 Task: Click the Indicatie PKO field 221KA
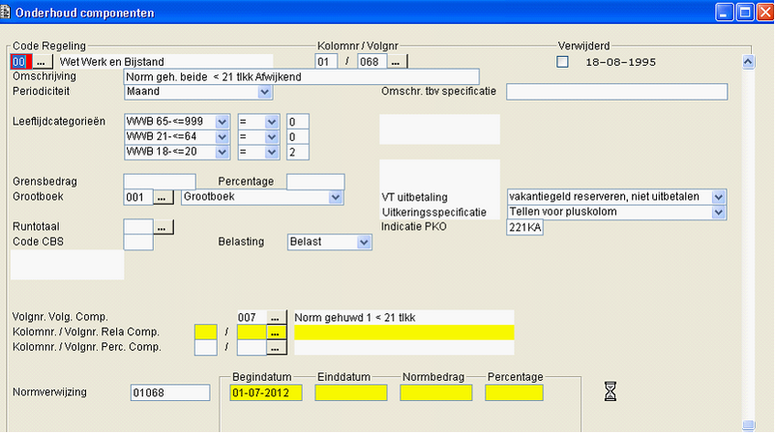click(525, 227)
